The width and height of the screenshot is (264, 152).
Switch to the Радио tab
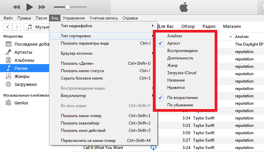(x=209, y=26)
